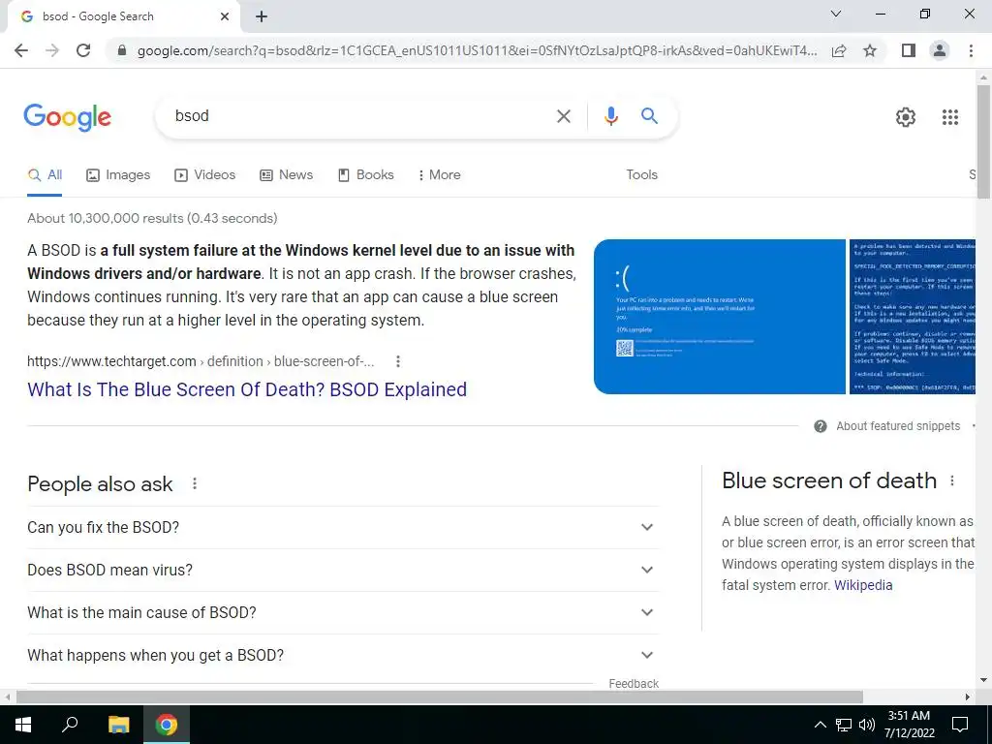Switch to News results tab
The height and width of the screenshot is (744, 992).
[x=287, y=175]
